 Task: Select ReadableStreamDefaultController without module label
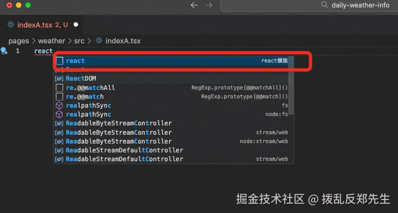(174, 150)
